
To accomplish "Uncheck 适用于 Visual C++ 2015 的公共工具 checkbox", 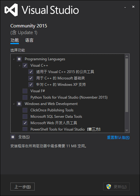I will click(x=31, y=72).
